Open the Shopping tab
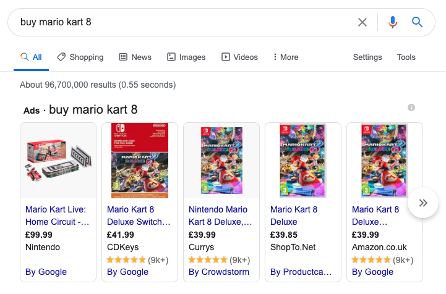This screenshot has height=294, width=446. [80, 57]
